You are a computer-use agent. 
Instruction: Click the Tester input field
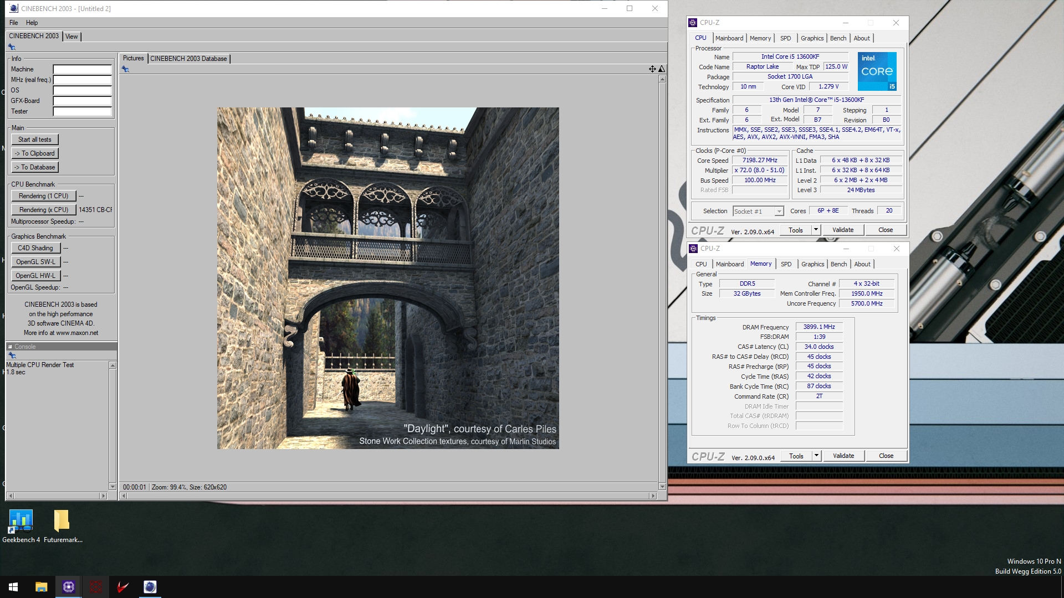(82, 111)
